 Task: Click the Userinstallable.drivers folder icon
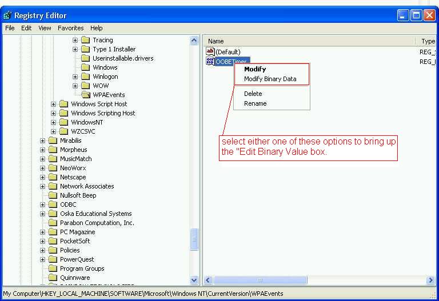[x=85, y=58]
